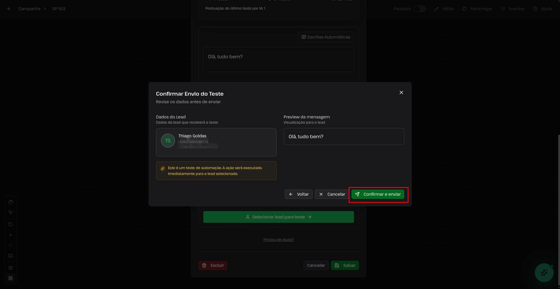Zoom out with the minus icon
560x289 pixels.
pyautogui.click(x=11, y=245)
